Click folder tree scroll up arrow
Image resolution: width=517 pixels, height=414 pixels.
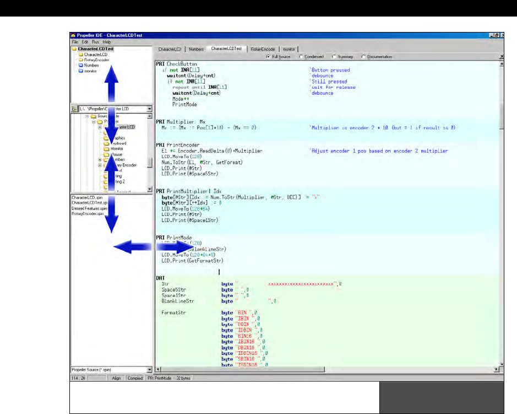[x=150, y=116]
